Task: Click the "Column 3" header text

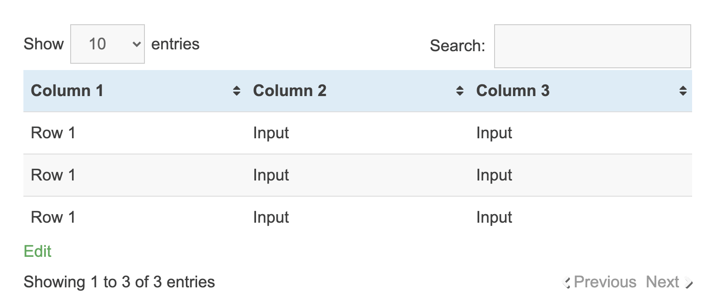Action: pyautogui.click(x=513, y=91)
